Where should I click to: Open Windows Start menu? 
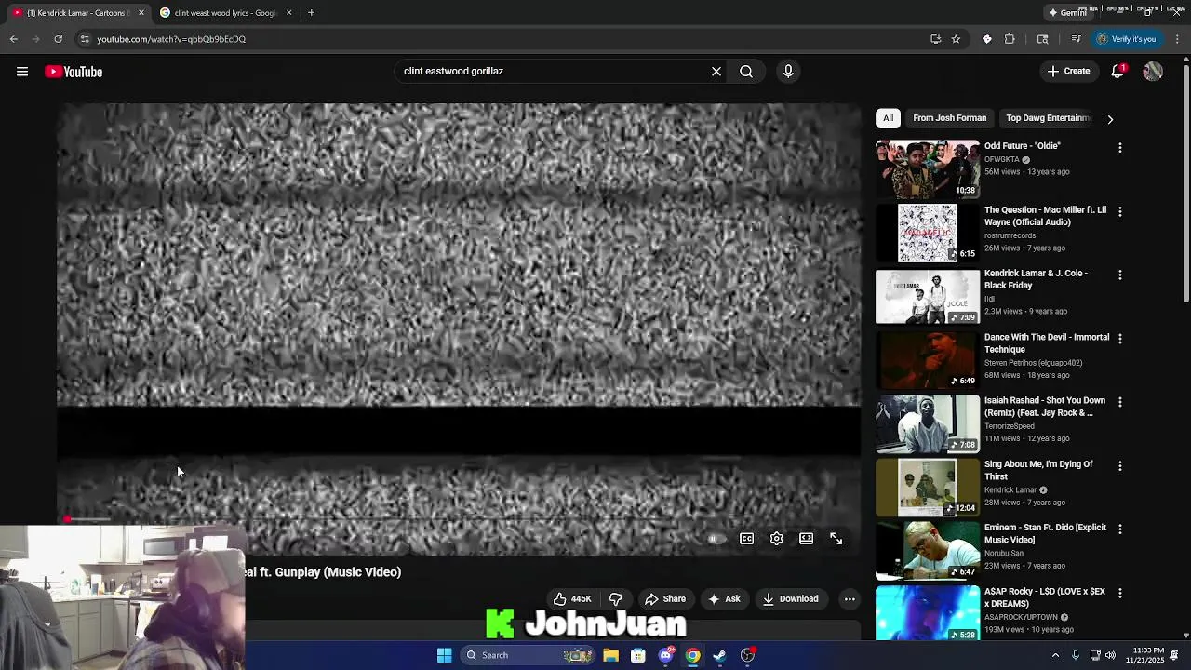tap(445, 655)
